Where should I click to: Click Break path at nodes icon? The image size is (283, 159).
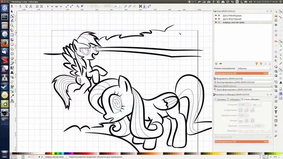(31, 6)
